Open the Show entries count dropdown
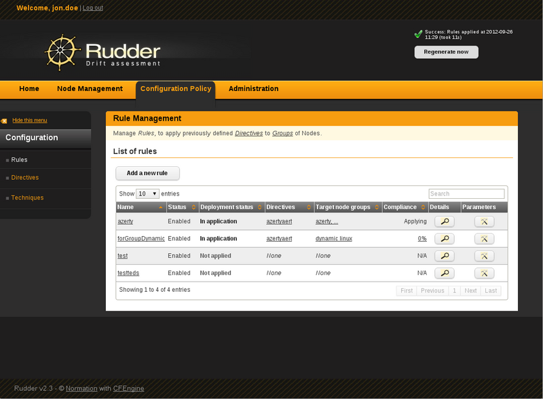This screenshot has height=399, width=543. 147,193
